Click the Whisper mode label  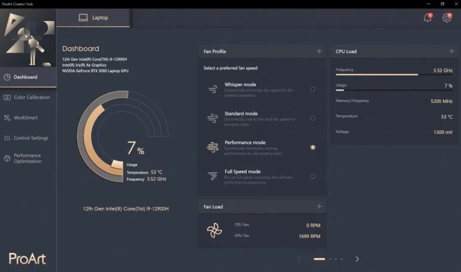coord(240,84)
